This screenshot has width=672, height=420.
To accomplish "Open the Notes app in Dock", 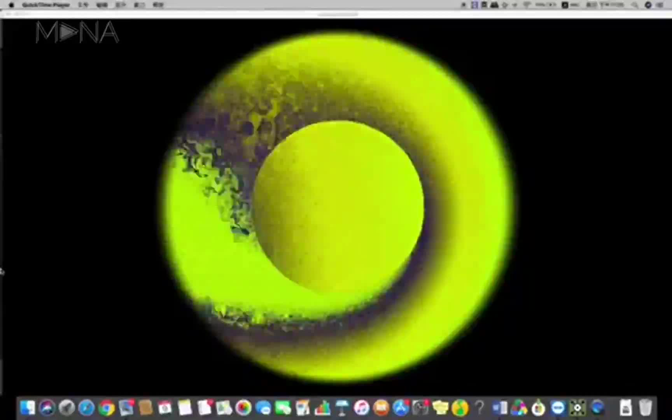I will pos(185,408).
